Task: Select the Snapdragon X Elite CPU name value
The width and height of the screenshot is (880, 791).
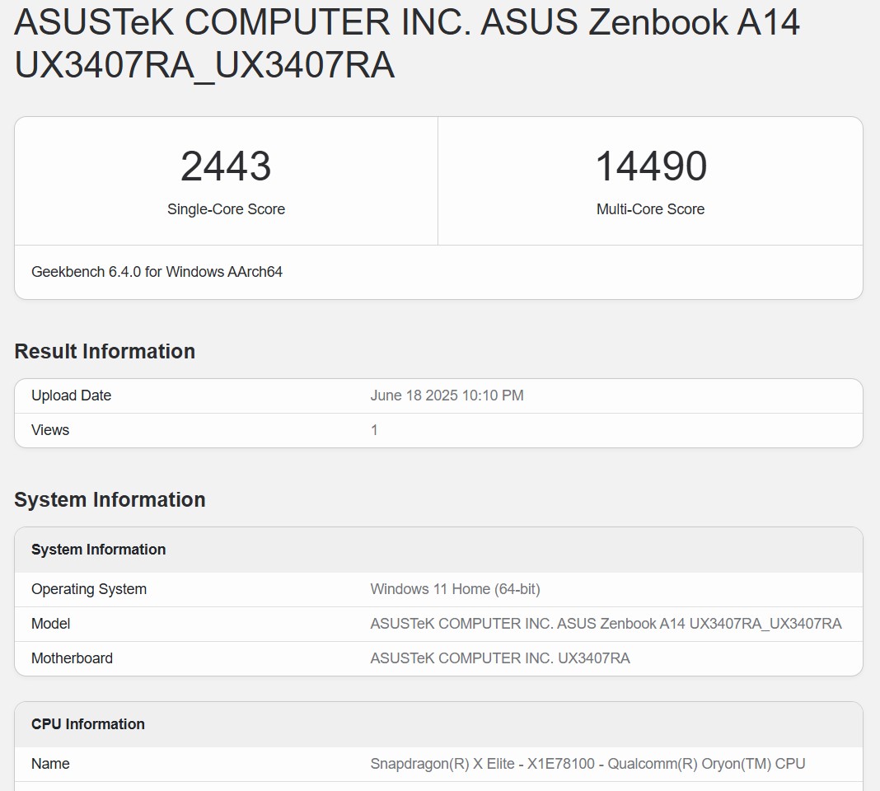Action: (587, 764)
